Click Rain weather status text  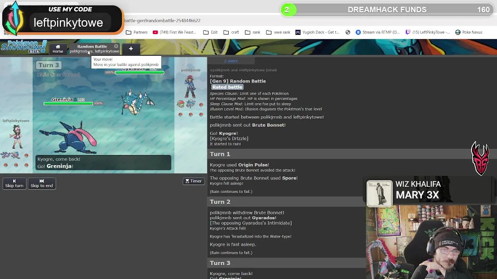(x=58, y=74)
